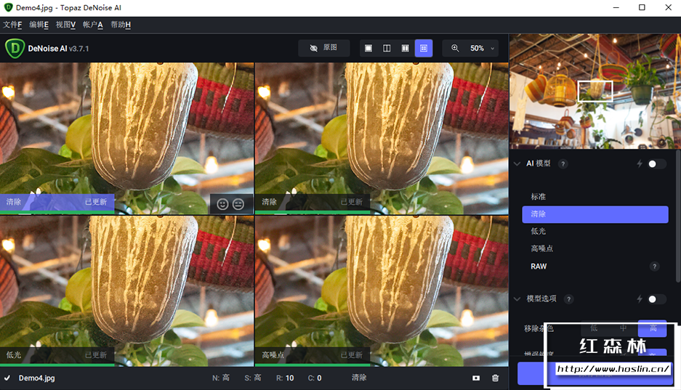Toggle the 原图 original view button
The image size is (681, 390).
pos(323,48)
